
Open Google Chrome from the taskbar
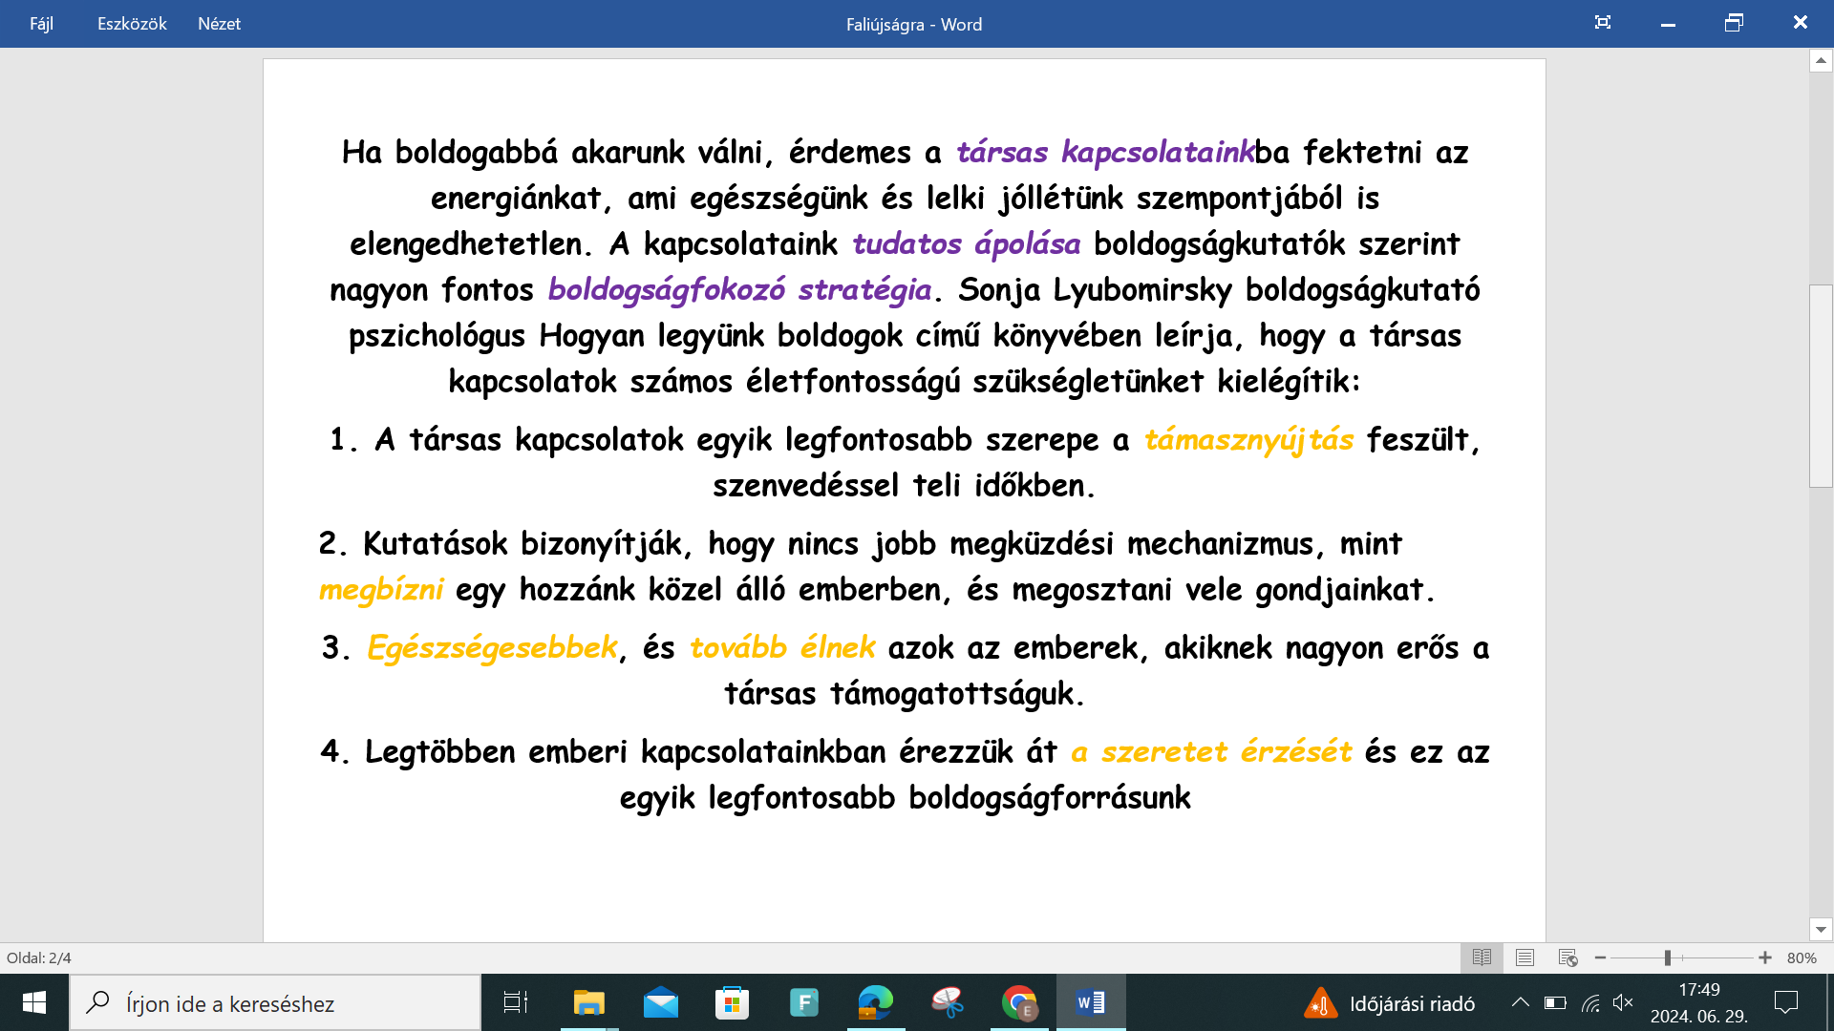click(1019, 1002)
